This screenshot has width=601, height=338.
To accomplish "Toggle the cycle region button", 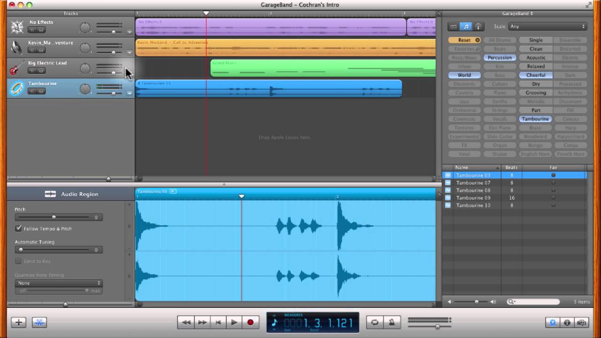I will coord(375,322).
